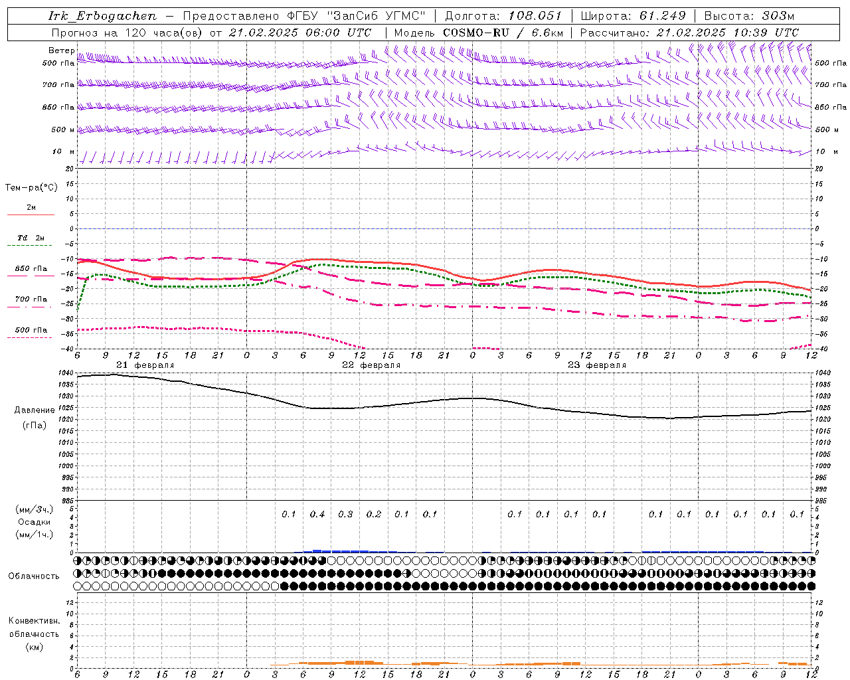Click the Td 2м legend label

(31, 238)
